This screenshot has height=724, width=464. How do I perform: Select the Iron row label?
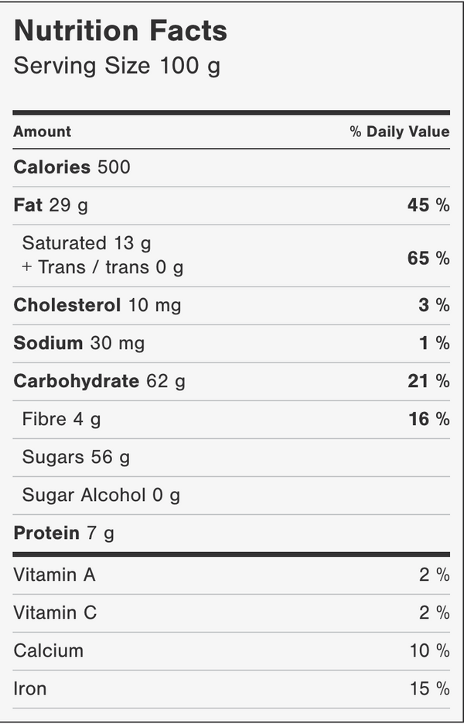(29, 688)
